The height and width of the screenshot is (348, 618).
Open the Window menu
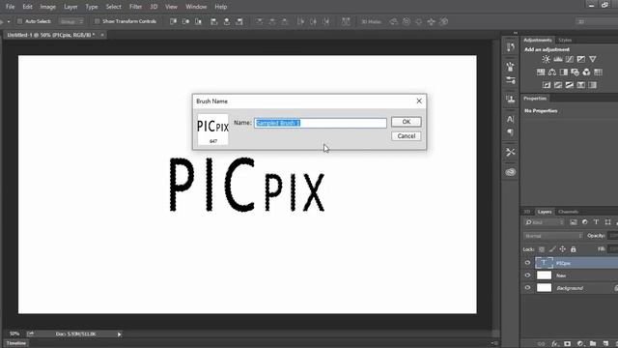(x=196, y=7)
